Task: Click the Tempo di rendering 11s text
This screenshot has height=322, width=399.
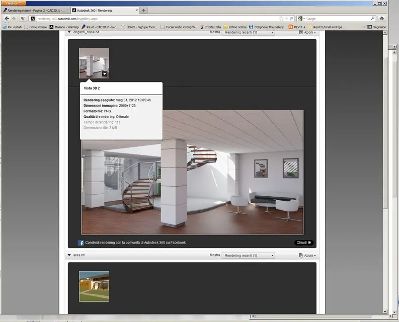Action: pos(102,122)
